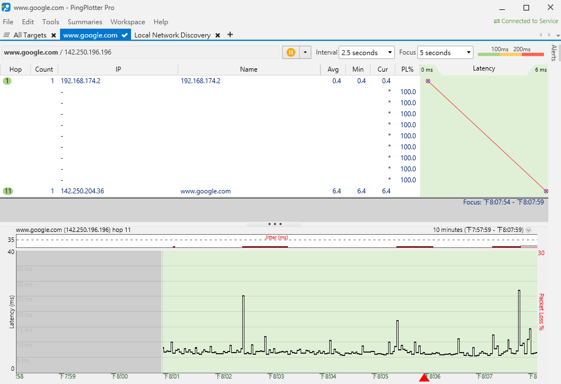Open the Summaries menu
This screenshot has width=561, height=384.
(x=85, y=22)
